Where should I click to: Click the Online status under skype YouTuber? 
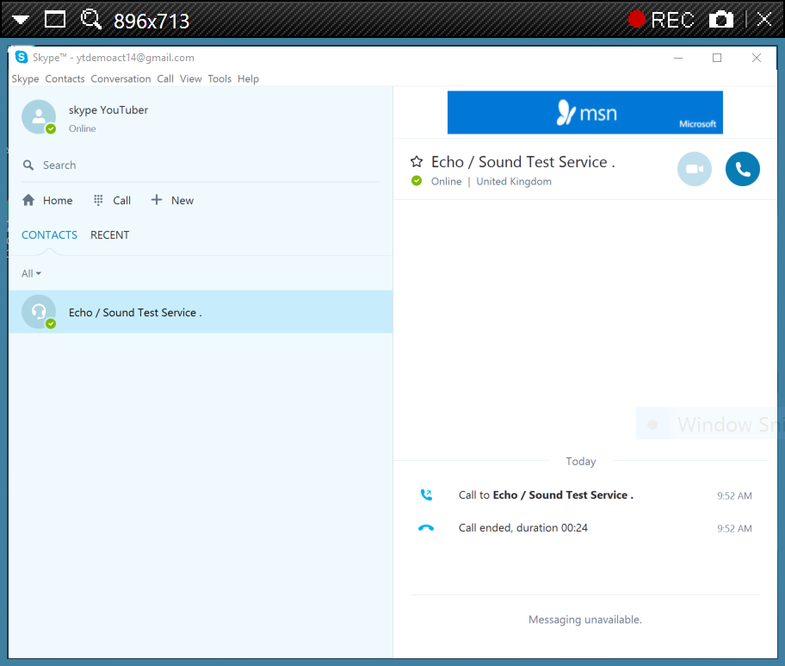tap(82, 128)
